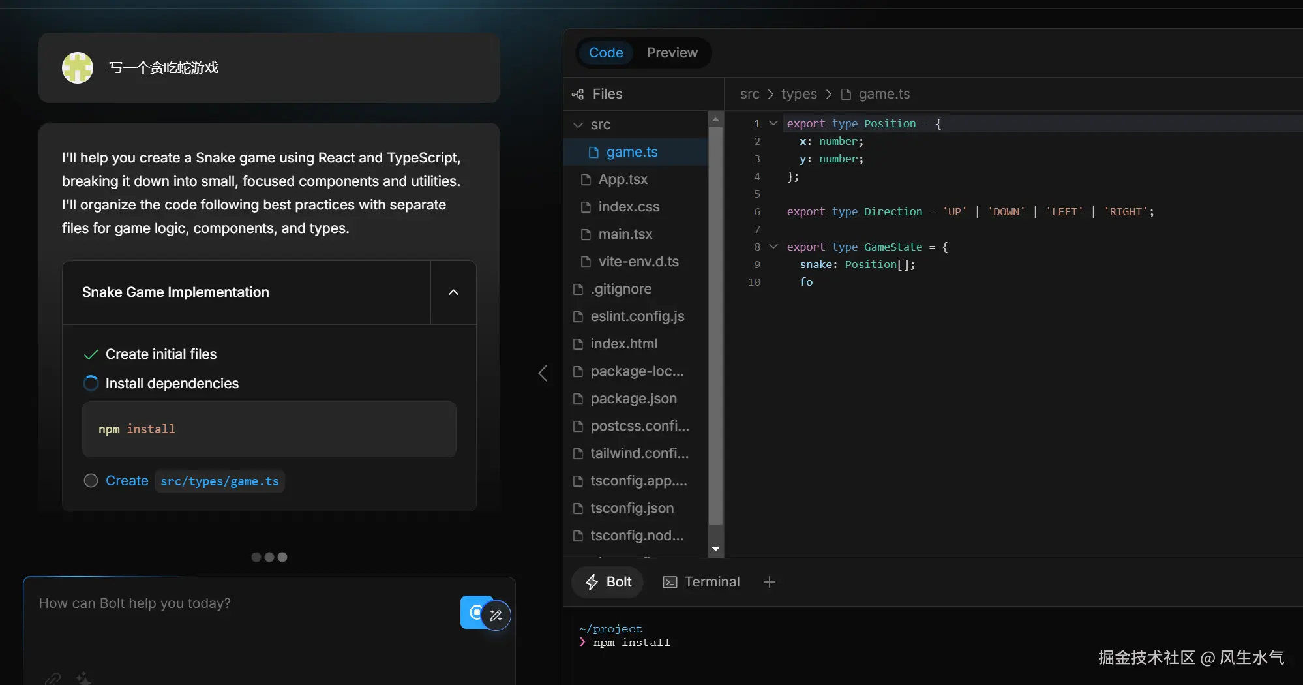Screen dimensions: 1303x685
Task: Open the src/types/game.ts file chip
Action: (x=220, y=481)
